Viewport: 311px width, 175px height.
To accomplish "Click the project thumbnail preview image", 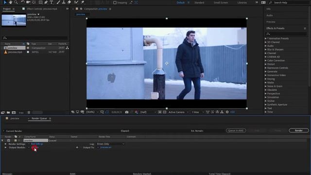I will pos(14,20).
